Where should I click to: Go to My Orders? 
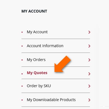pos(36,60)
